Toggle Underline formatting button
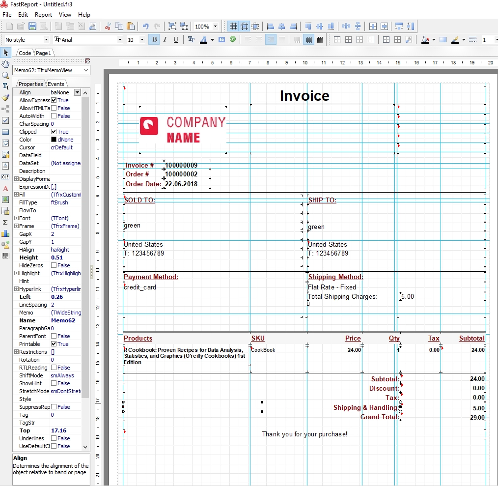Viewport: 498px width, 486px height. pos(176,40)
